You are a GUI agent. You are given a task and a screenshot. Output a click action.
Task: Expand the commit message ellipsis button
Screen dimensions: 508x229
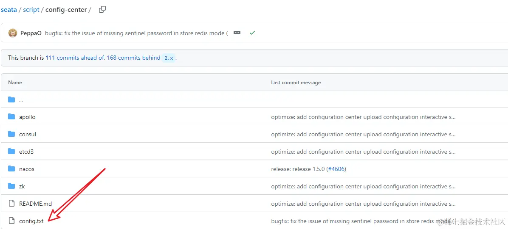tap(237, 33)
